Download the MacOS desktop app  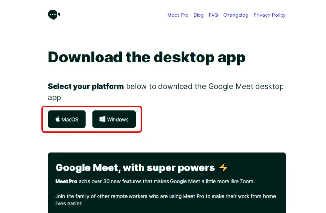pyautogui.click(x=67, y=119)
